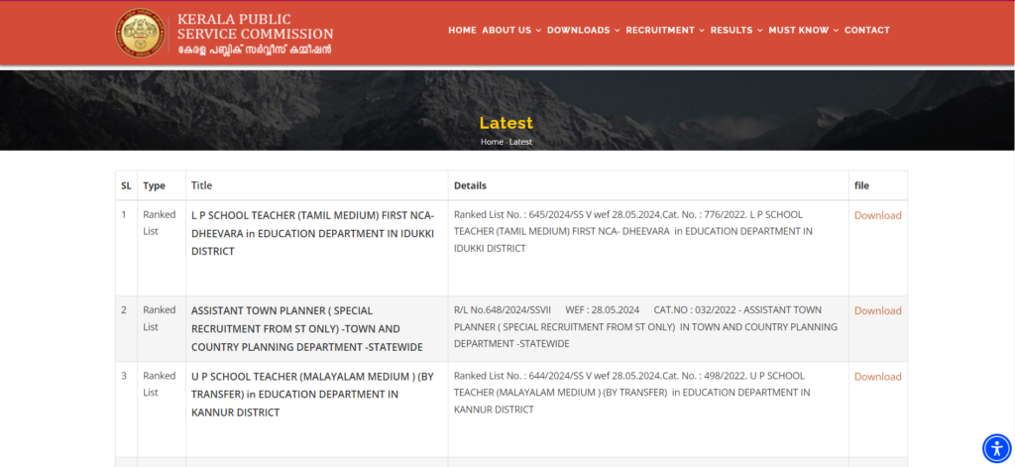This screenshot has height=467, width=1015.
Task: Select the U P SCHOOL TEACHER (MALAYALAM MEDIUM) title
Action: coord(312,394)
